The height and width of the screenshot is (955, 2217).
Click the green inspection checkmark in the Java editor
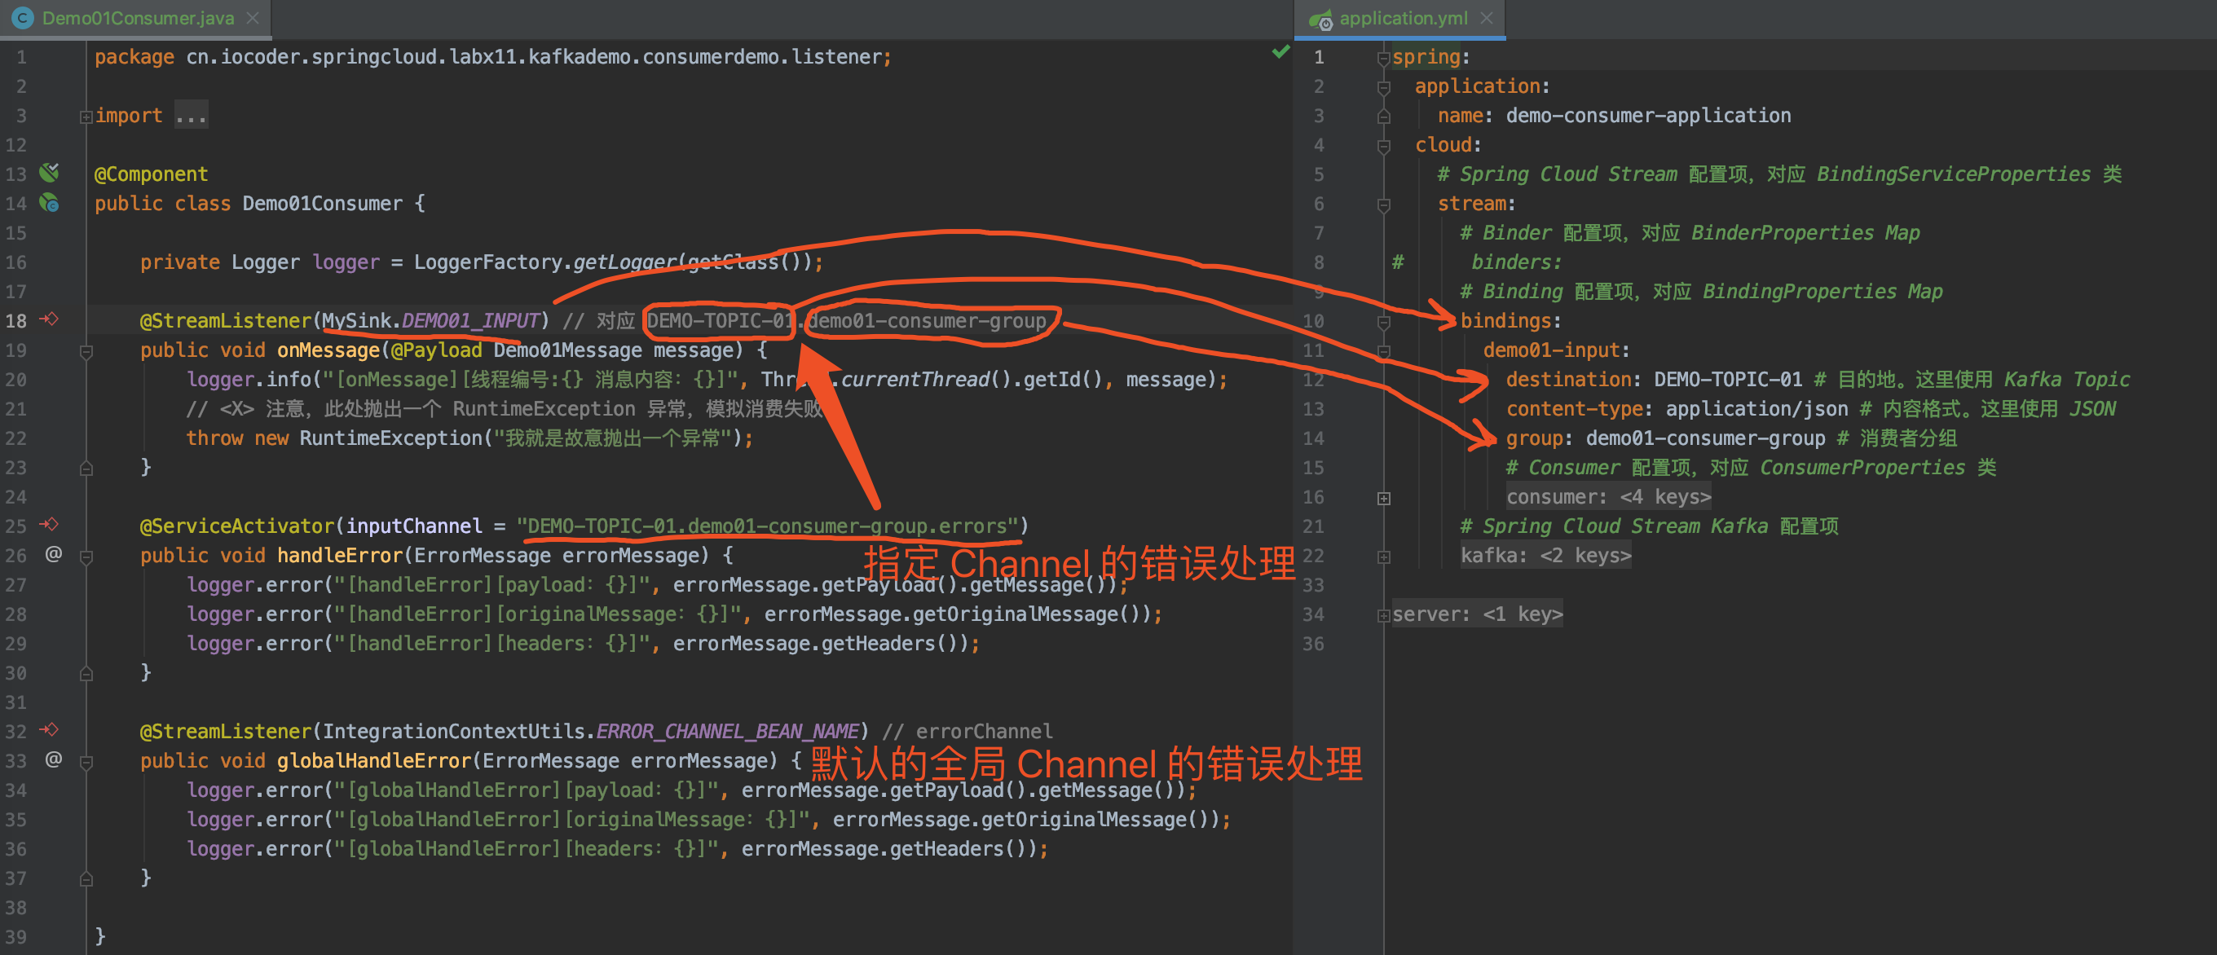(1280, 52)
